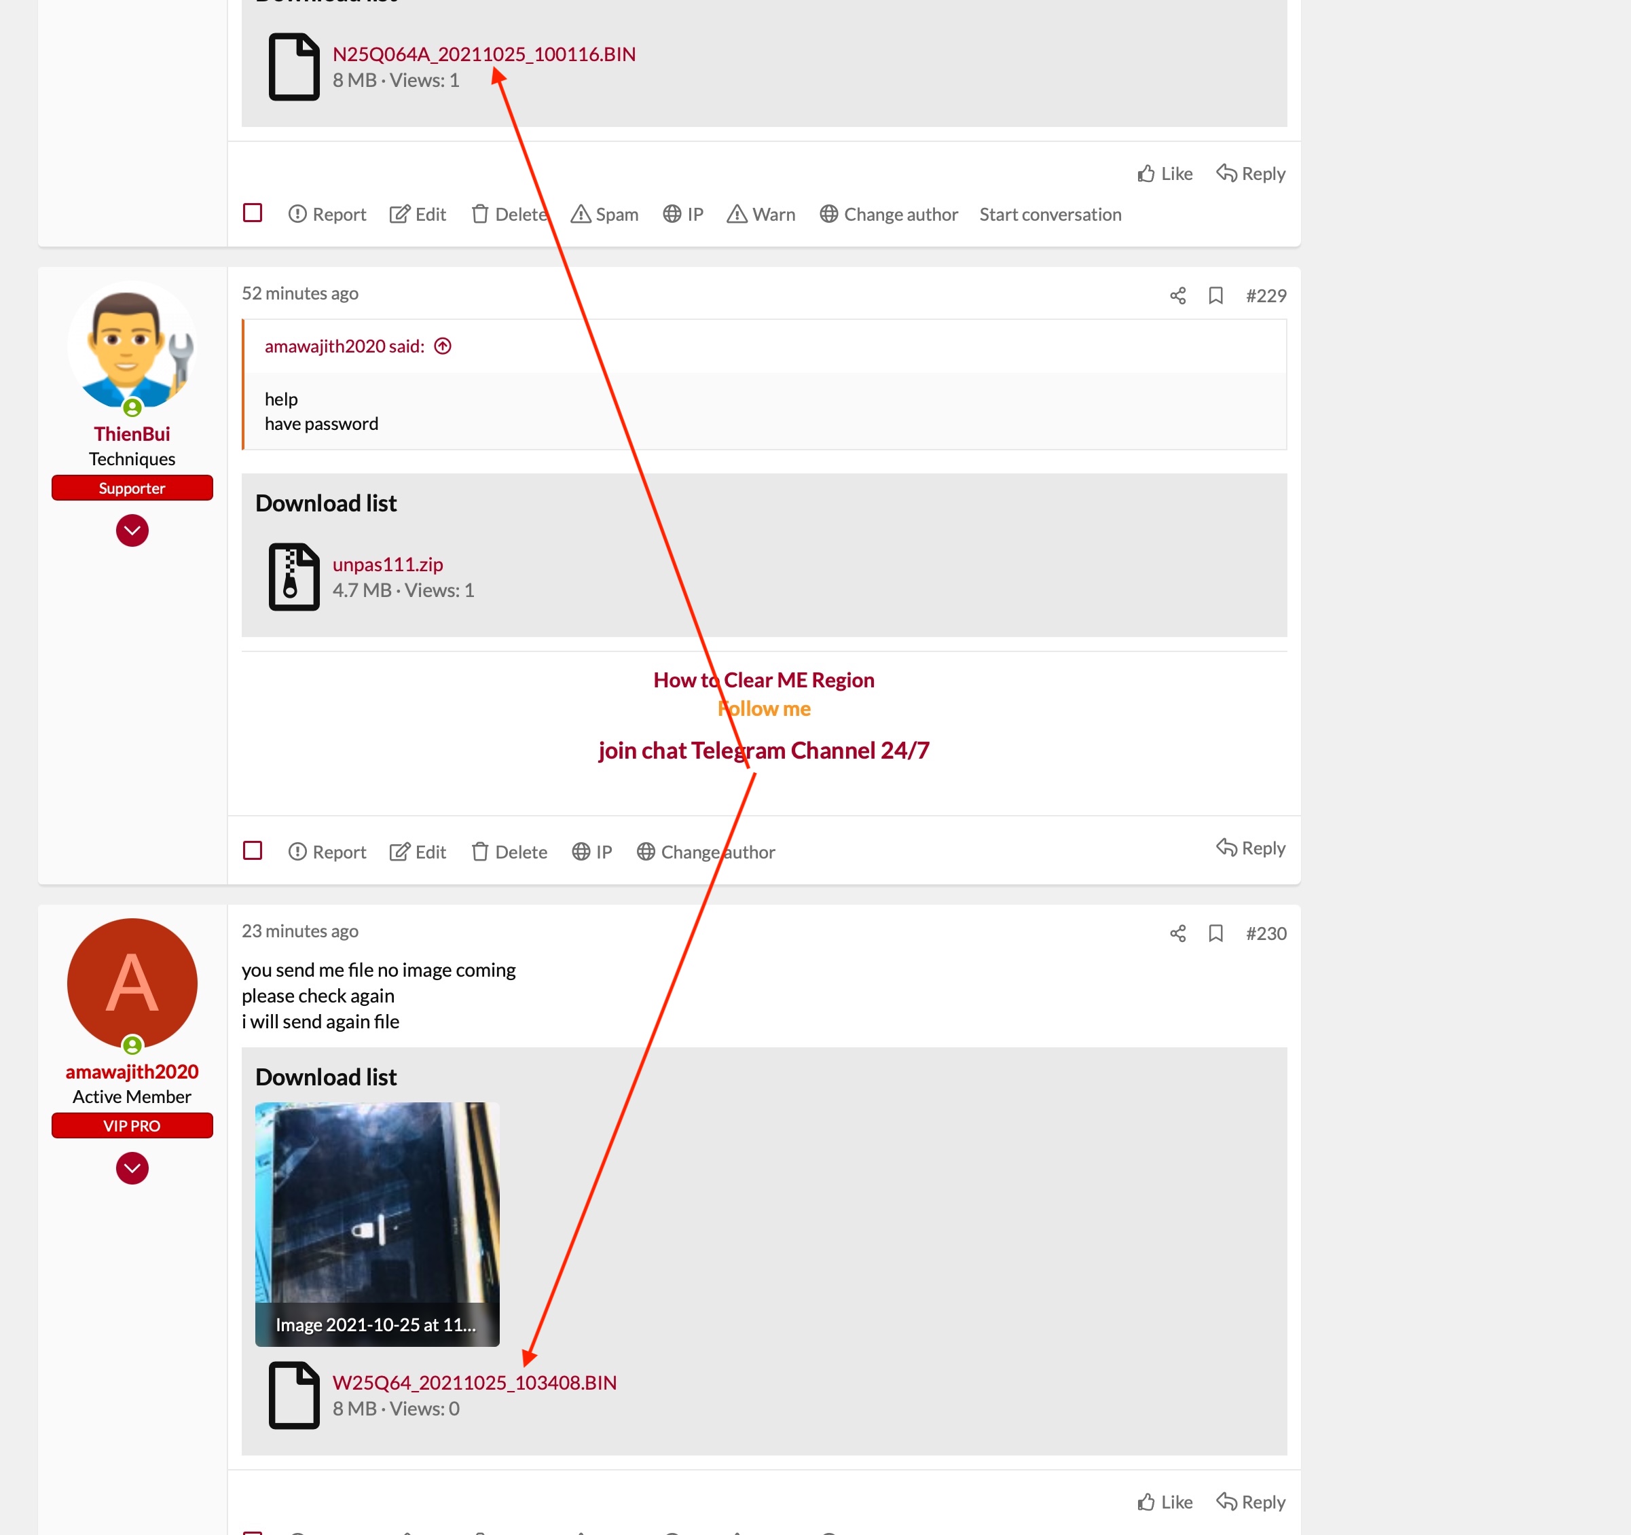Open the Image 2021-10-25 thumbnail
Viewport: 1631px width, 1535px height.
(x=377, y=1223)
